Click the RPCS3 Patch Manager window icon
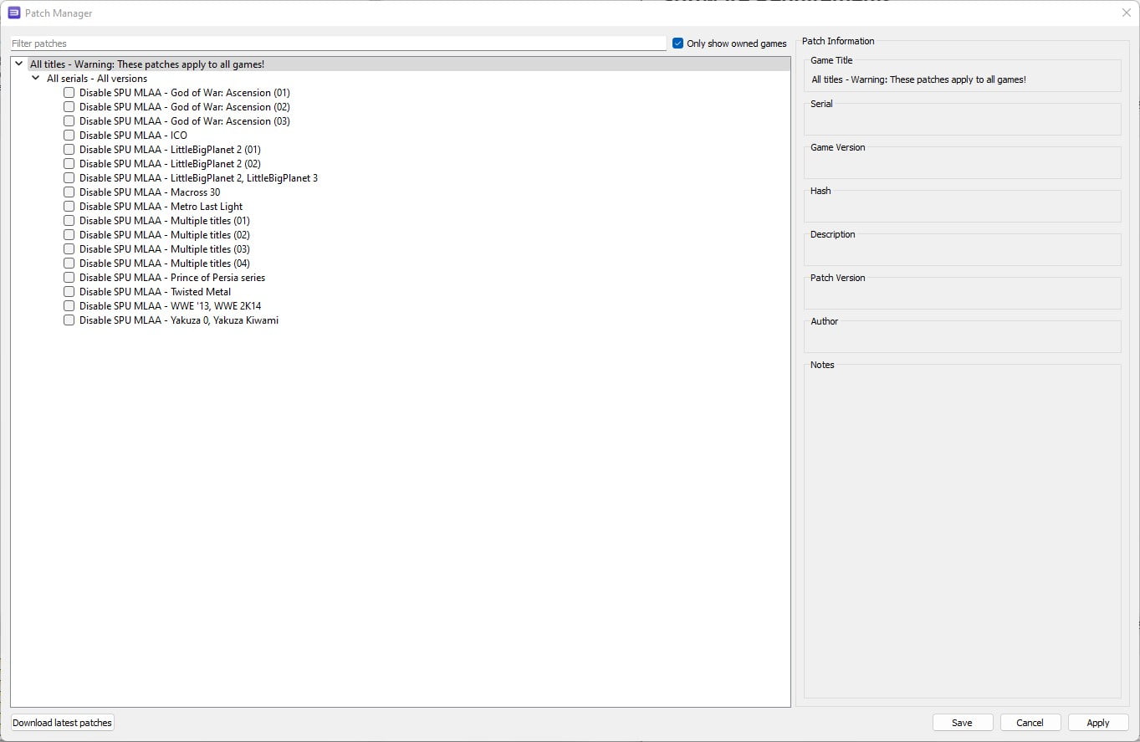Viewport: 1140px width, 742px height. (13, 13)
